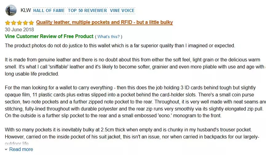The width and height of the screenshot is (266, 155).
Task: Click the paragraph starting 'The product photos'
Action: (120, 46)
